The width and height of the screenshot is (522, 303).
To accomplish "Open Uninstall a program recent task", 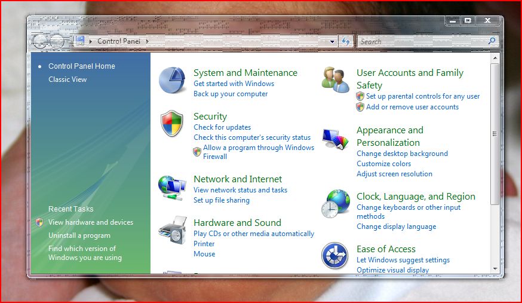I will click(x=79, y=235).
